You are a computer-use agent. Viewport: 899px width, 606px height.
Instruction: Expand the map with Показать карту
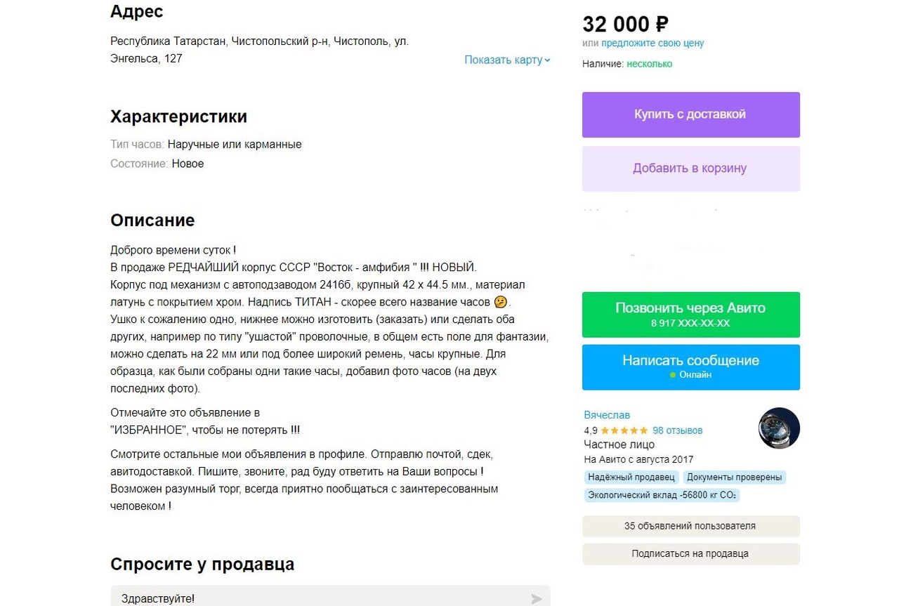(507, 60)
